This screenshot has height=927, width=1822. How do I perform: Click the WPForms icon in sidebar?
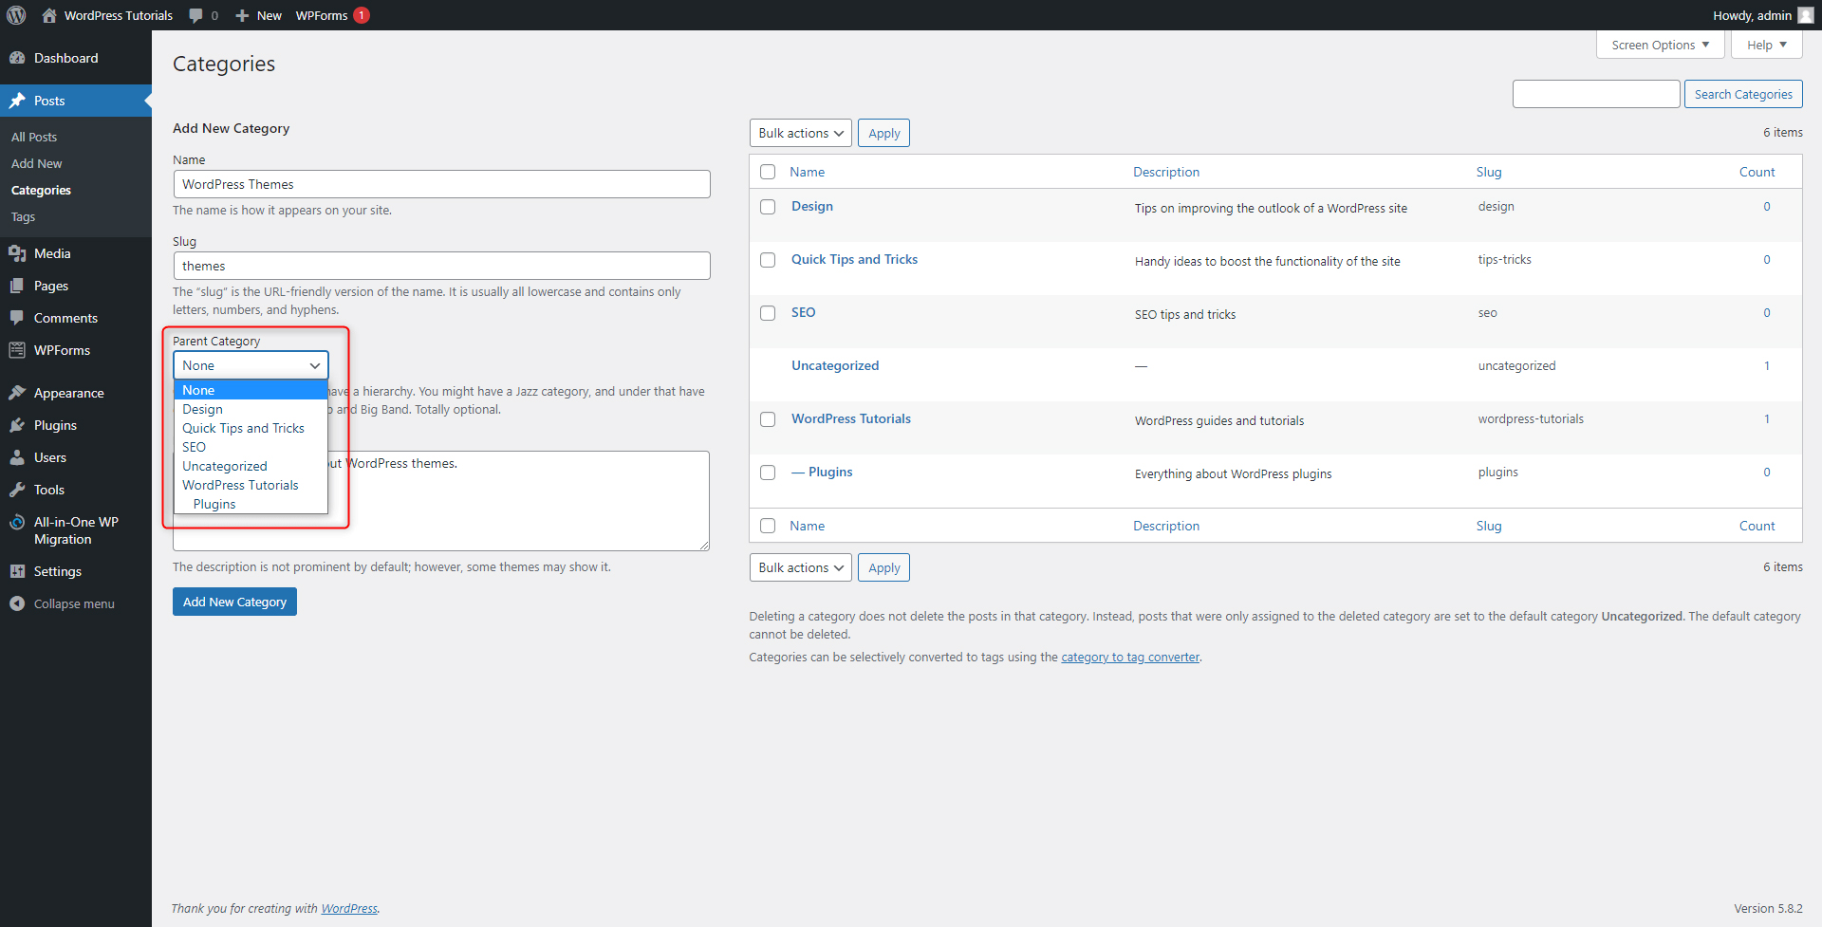[x=17, y=350]
